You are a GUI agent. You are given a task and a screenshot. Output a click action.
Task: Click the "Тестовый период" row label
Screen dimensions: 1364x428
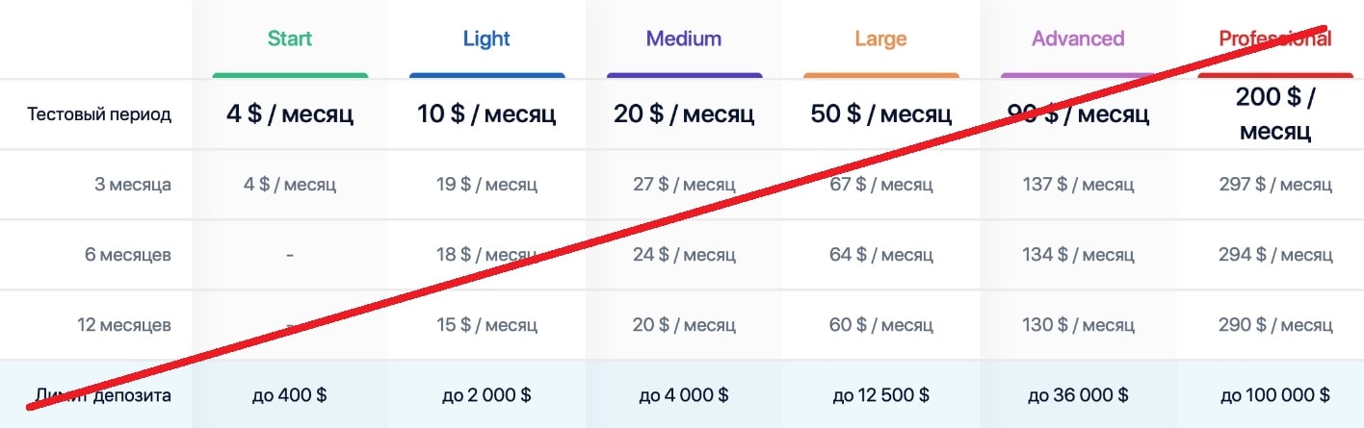99,114
